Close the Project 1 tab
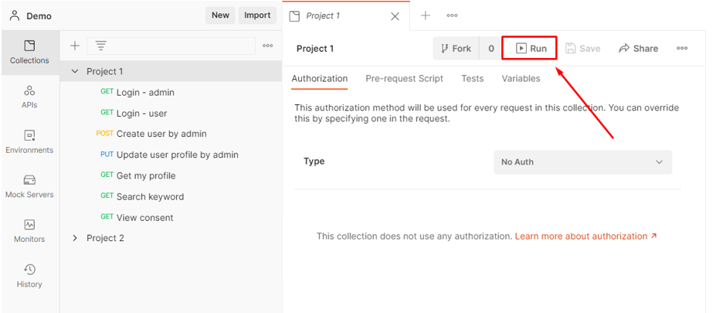 (395, 16)
